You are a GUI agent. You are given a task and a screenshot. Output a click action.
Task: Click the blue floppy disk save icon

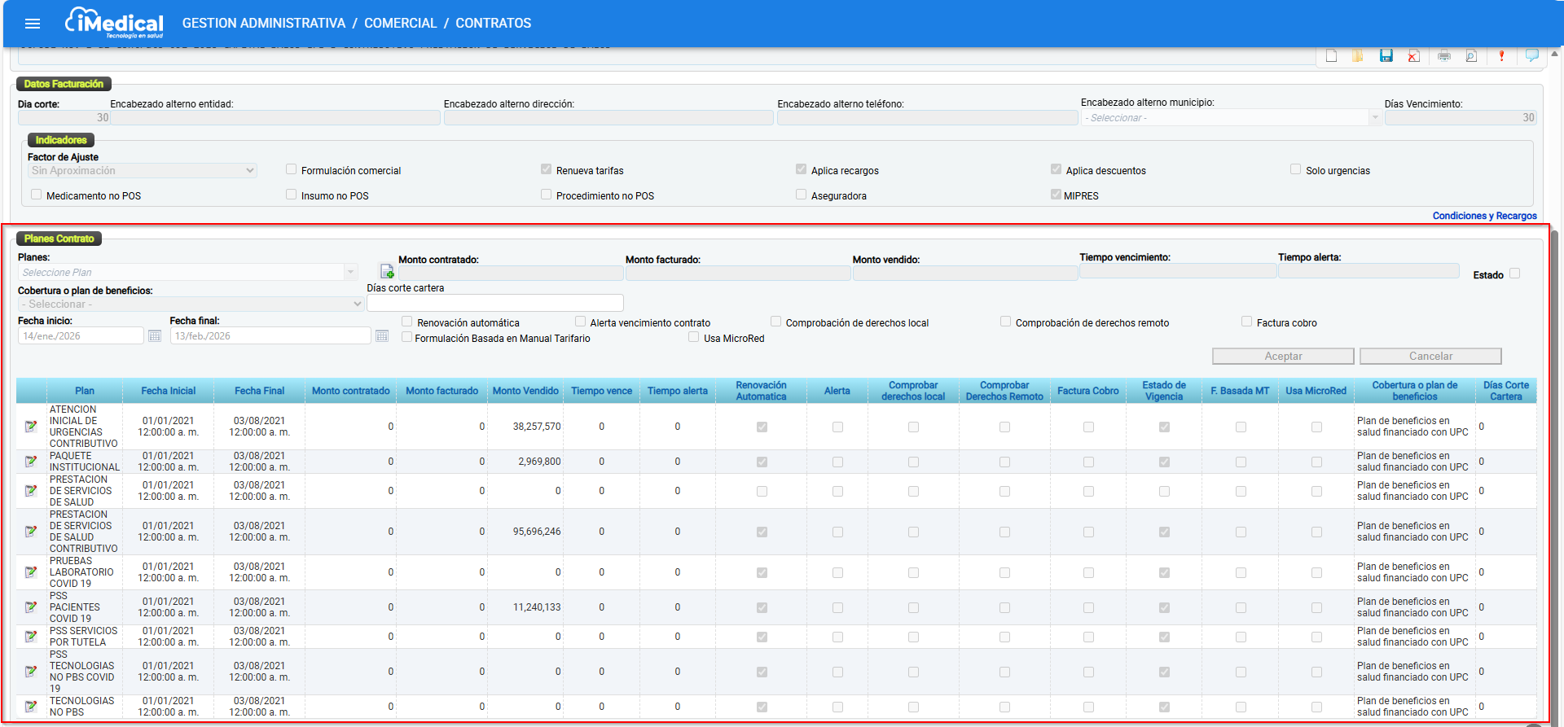[x=1386, y=56]
